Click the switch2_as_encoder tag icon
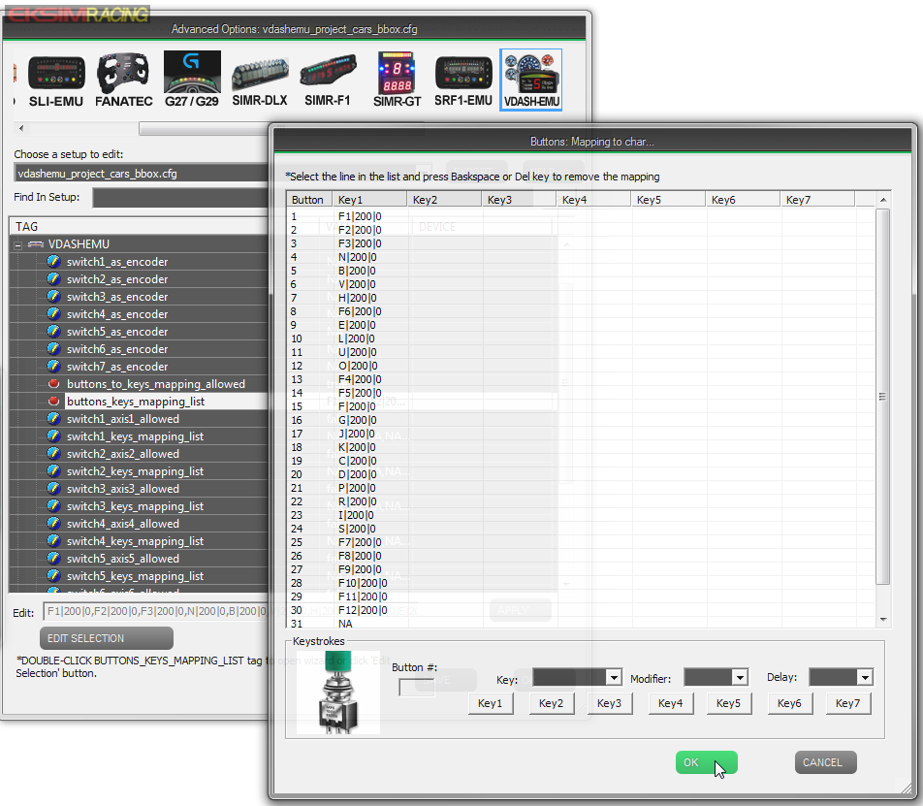 (x=53, y=279)
